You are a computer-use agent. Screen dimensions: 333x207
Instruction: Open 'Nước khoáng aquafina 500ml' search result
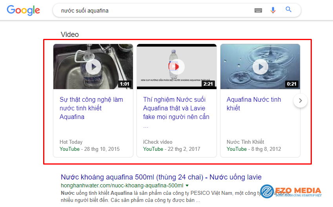tap(161, 177)
